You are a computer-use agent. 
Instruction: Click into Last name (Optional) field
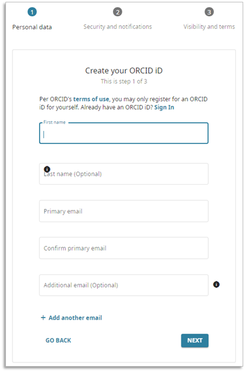tap(124, 174)
